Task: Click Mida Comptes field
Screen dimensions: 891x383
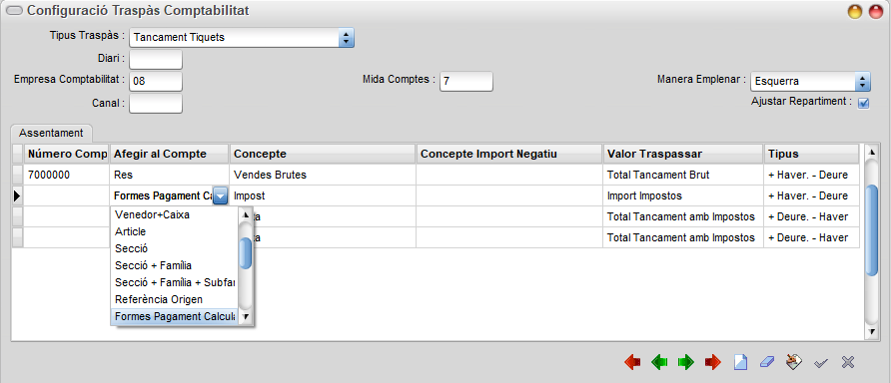Action: click(465, 81)
